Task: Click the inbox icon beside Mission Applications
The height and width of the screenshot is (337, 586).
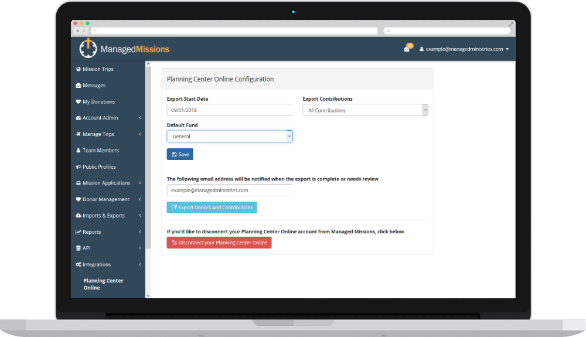Action: 78,183
